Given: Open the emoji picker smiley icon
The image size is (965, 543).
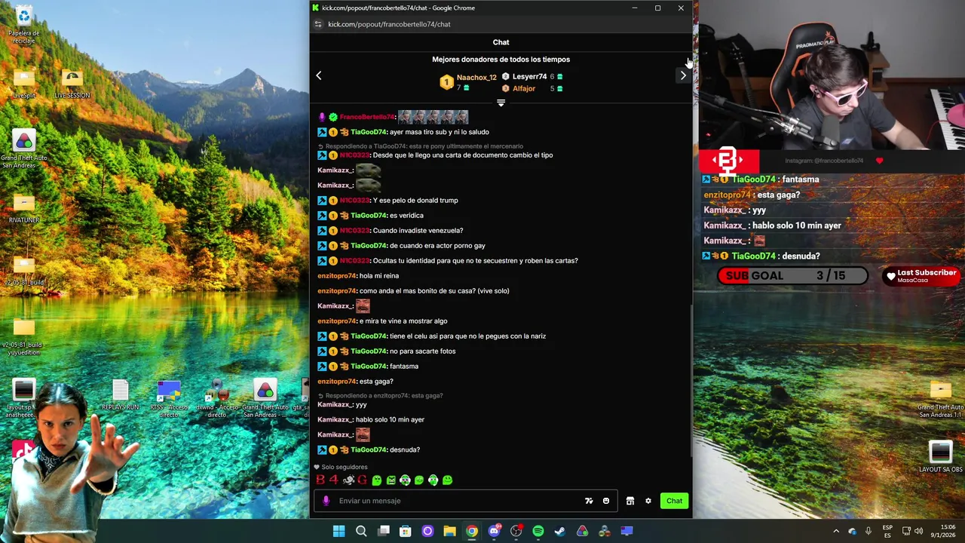Looking at the screenshot, I should coord(606,501).
